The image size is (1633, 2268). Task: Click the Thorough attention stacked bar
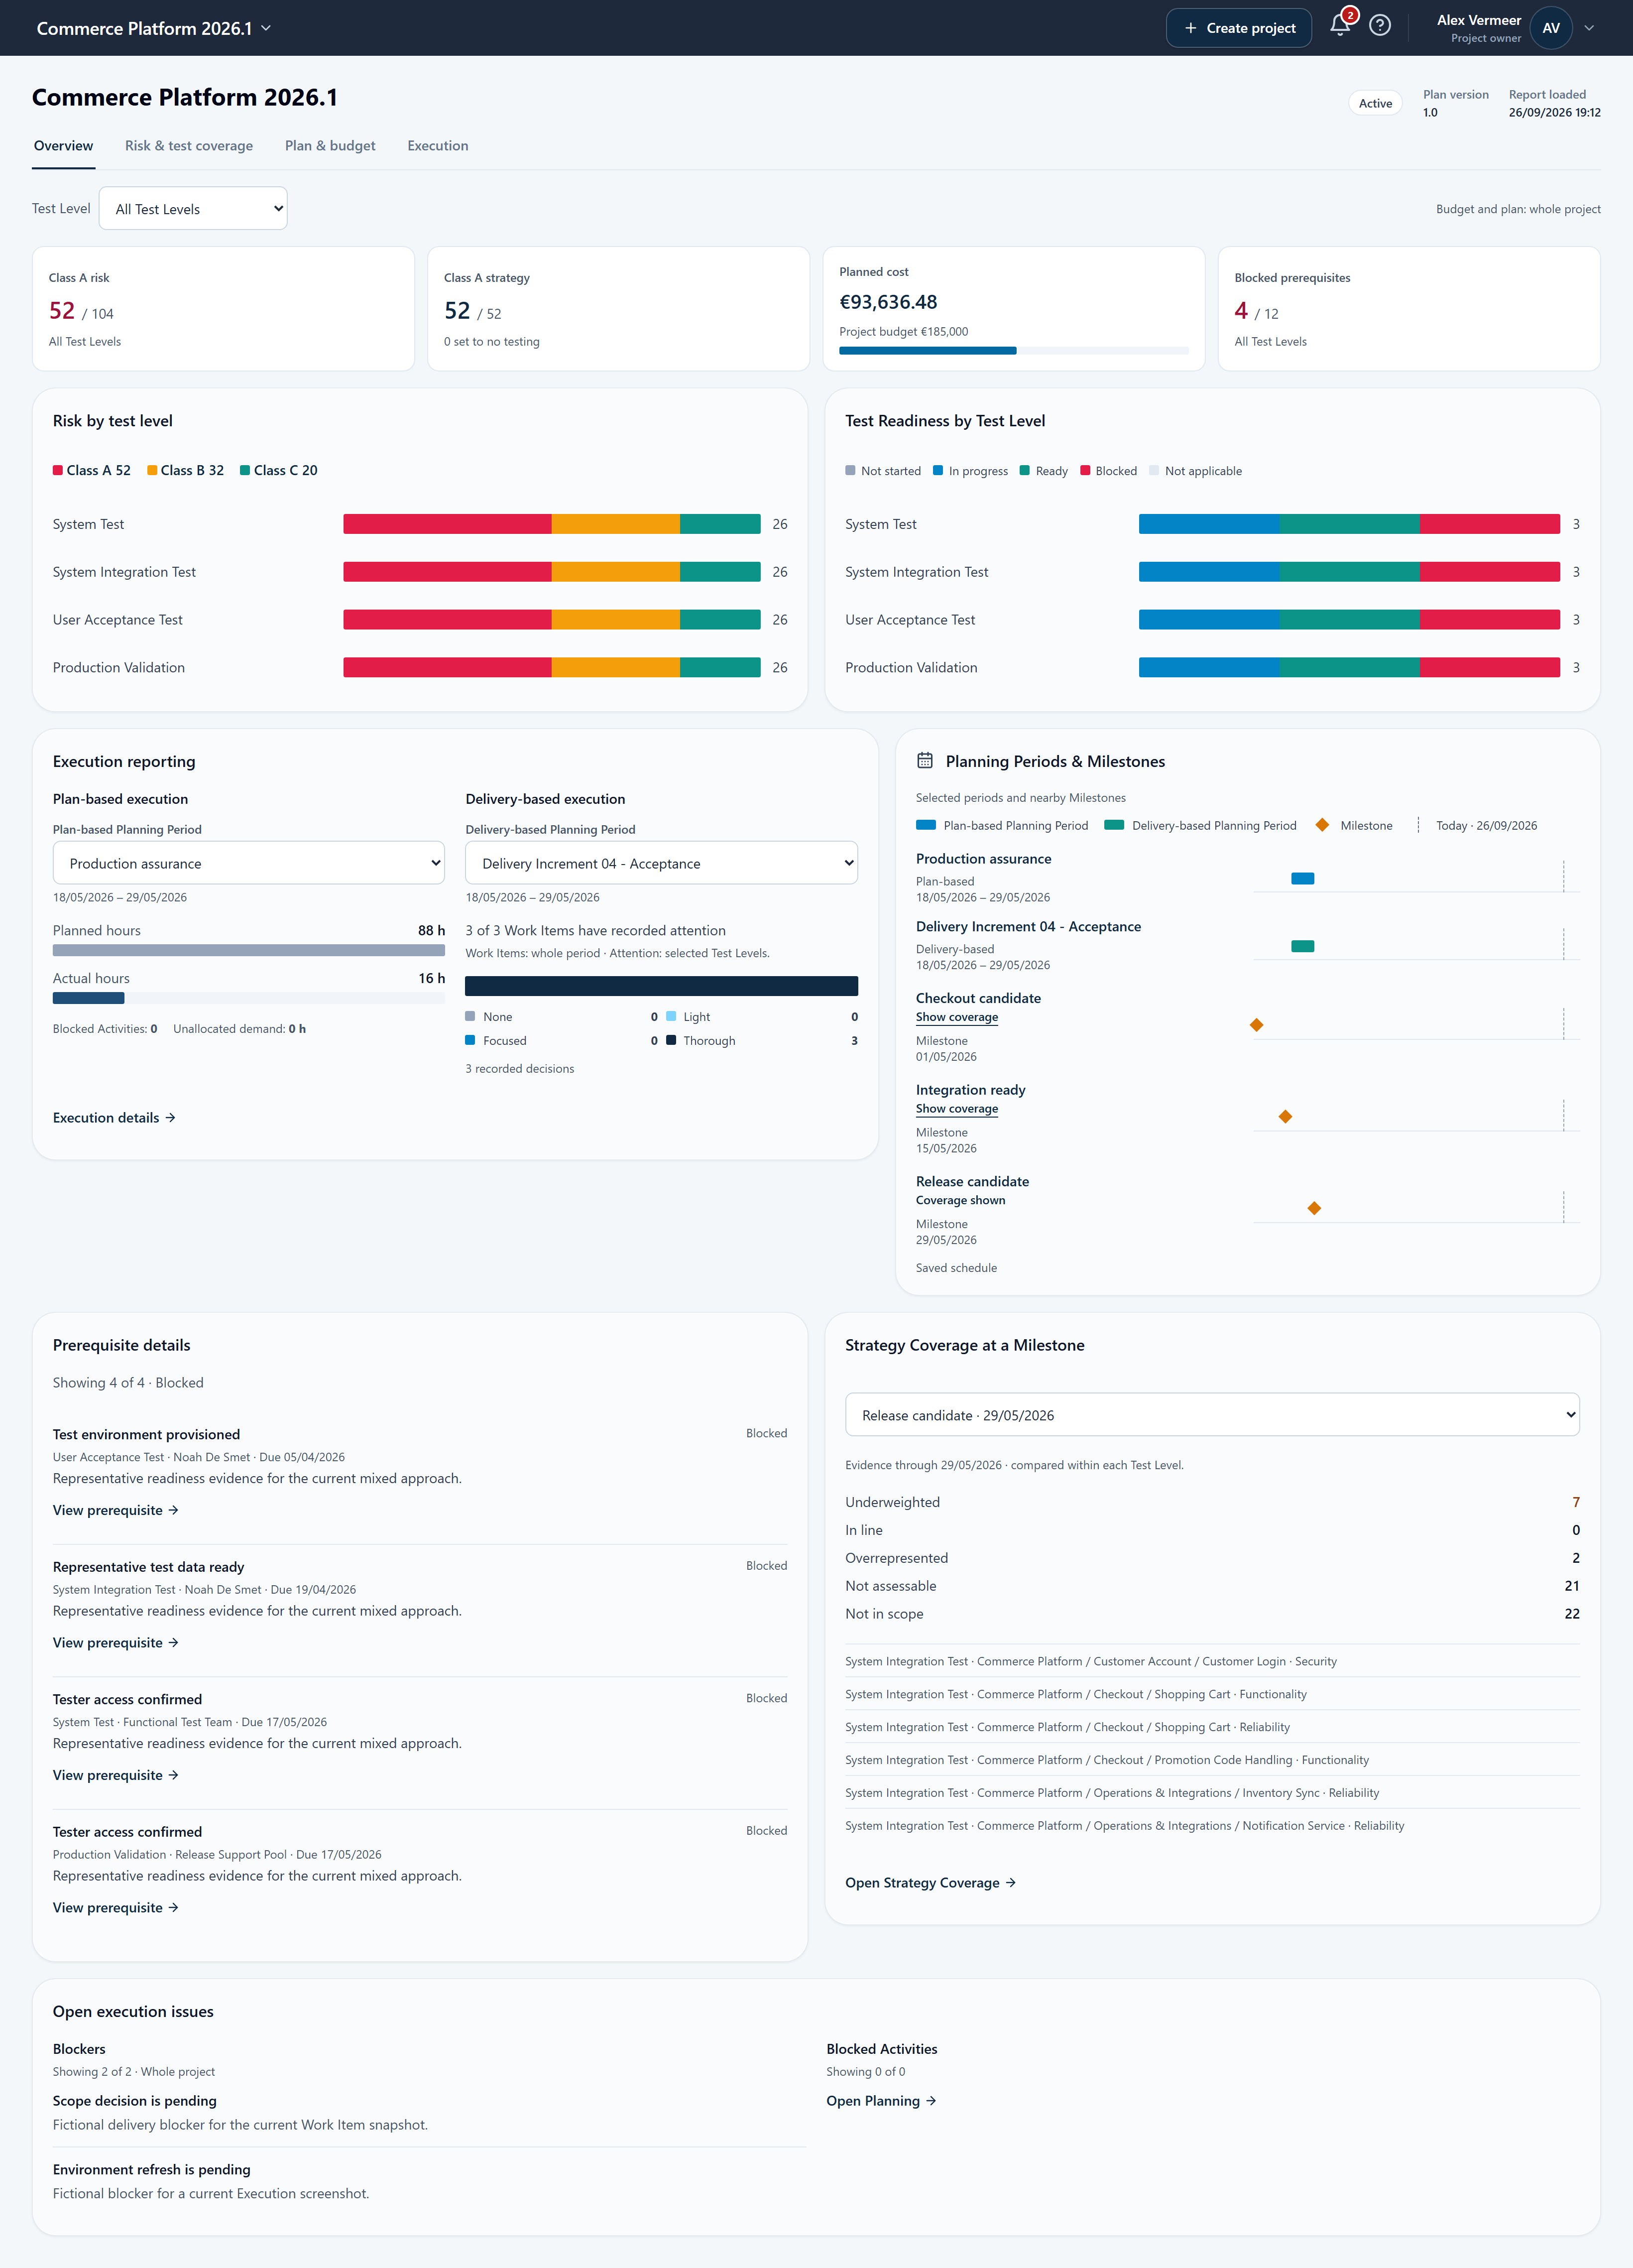tap(662, 986)
